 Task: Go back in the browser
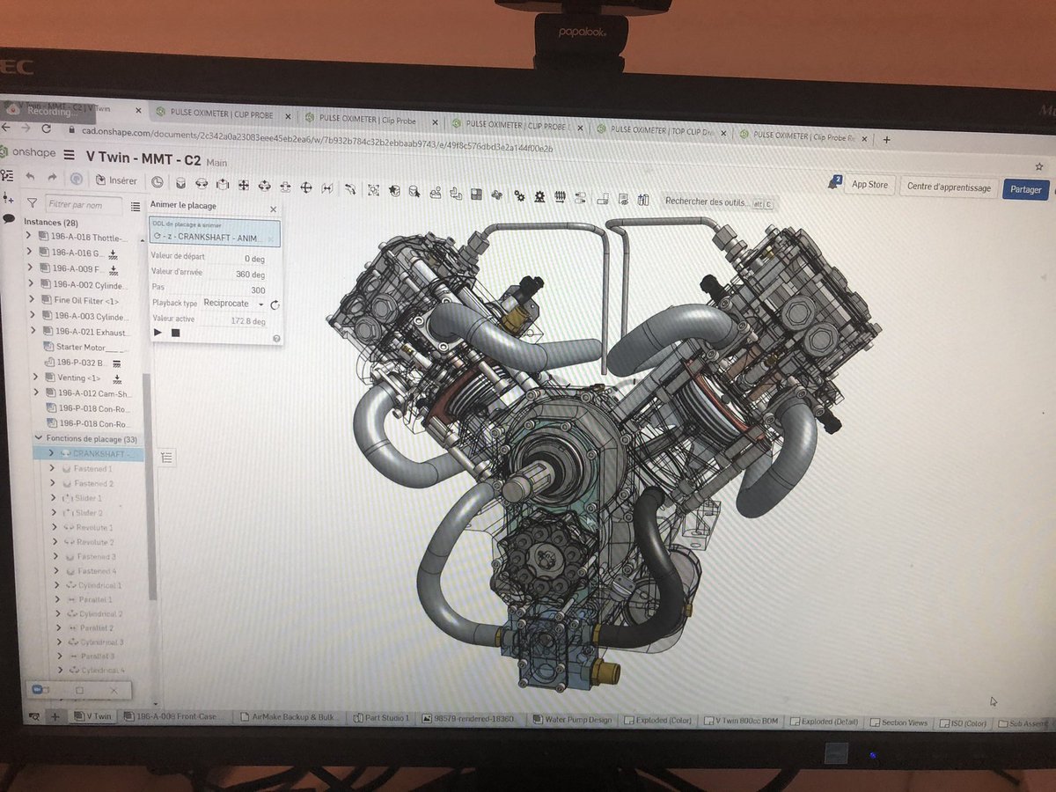(7, 127)
